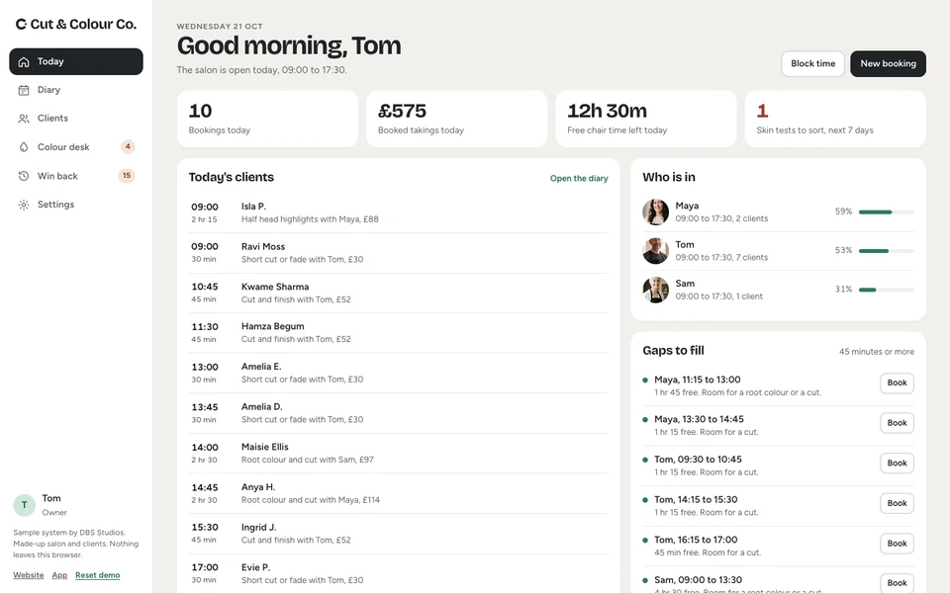Open the Settings page

pos(76,205)
